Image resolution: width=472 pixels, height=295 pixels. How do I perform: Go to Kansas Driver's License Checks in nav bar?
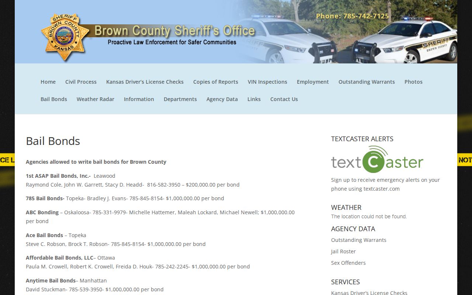coord(145,82)
